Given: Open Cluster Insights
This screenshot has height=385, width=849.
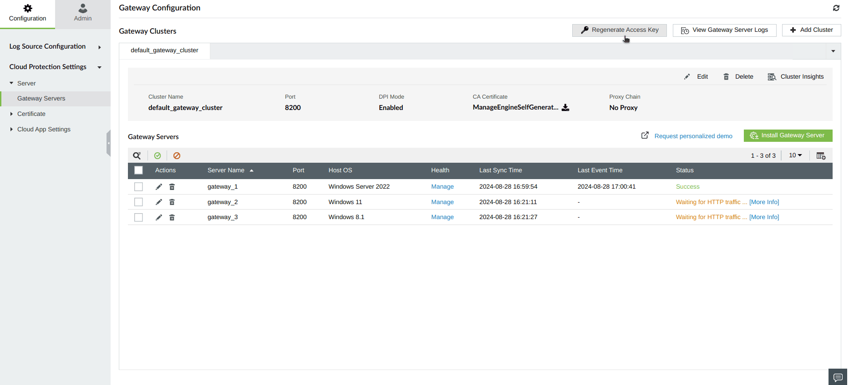Looking at the screenshot, I should (x=796, y=77).
